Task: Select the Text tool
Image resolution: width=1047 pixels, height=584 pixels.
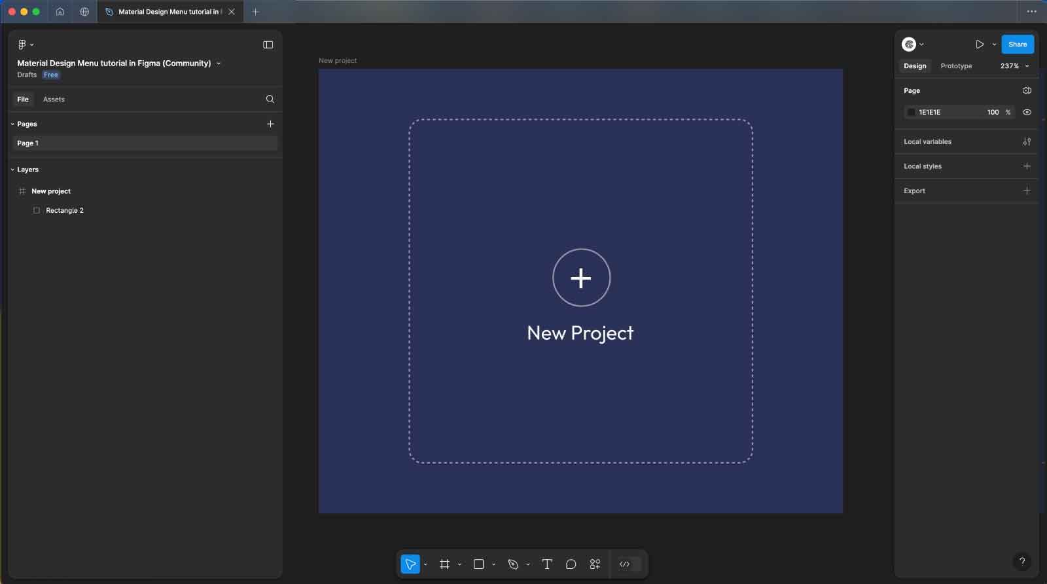Action: click(547, 564)
